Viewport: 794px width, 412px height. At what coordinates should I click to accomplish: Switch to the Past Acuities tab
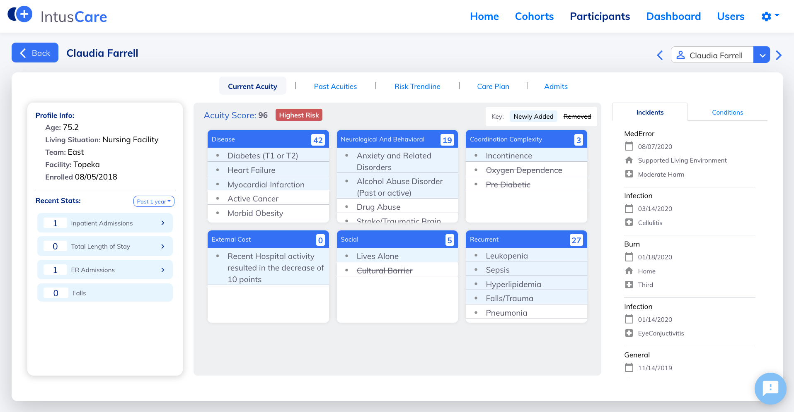point(335,86)
